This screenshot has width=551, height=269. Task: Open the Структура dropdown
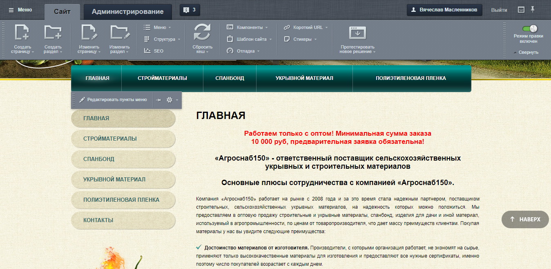click(162, 39)
